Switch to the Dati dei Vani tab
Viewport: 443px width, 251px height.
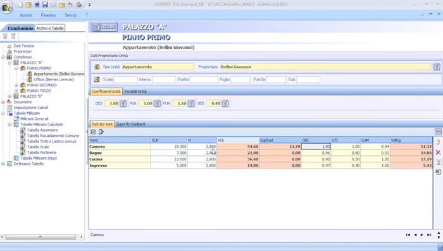click(x=102, y=124)
